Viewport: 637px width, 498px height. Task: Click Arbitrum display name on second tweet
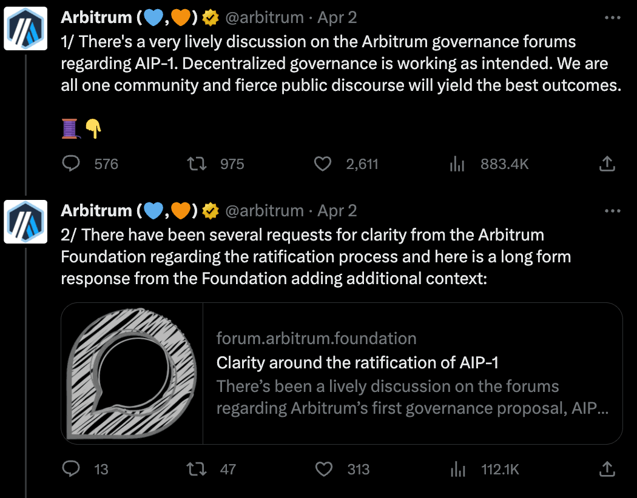96,211
